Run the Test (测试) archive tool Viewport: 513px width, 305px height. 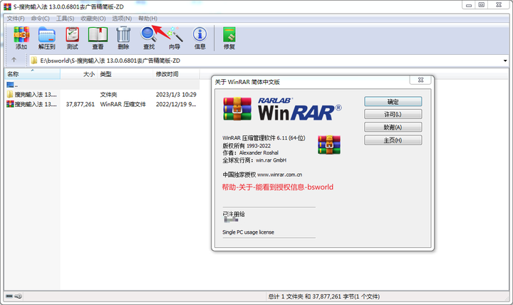click(x=72, y=38)
